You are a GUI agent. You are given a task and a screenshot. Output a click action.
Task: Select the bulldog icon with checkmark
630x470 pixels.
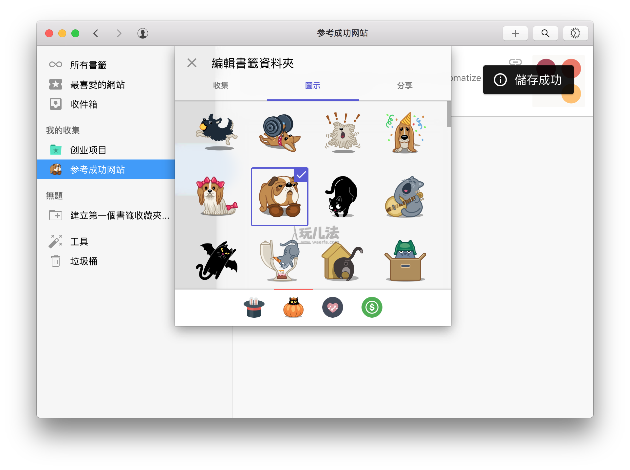[280, 197]
